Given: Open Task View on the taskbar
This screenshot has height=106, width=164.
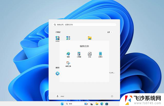Looking at the screenshot, I should (92, 104).
